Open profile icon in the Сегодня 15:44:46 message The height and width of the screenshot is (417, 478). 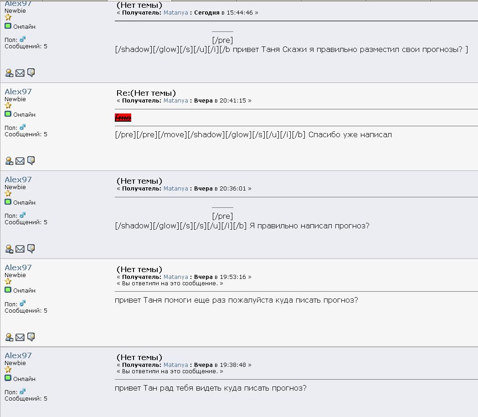[9, 73]
